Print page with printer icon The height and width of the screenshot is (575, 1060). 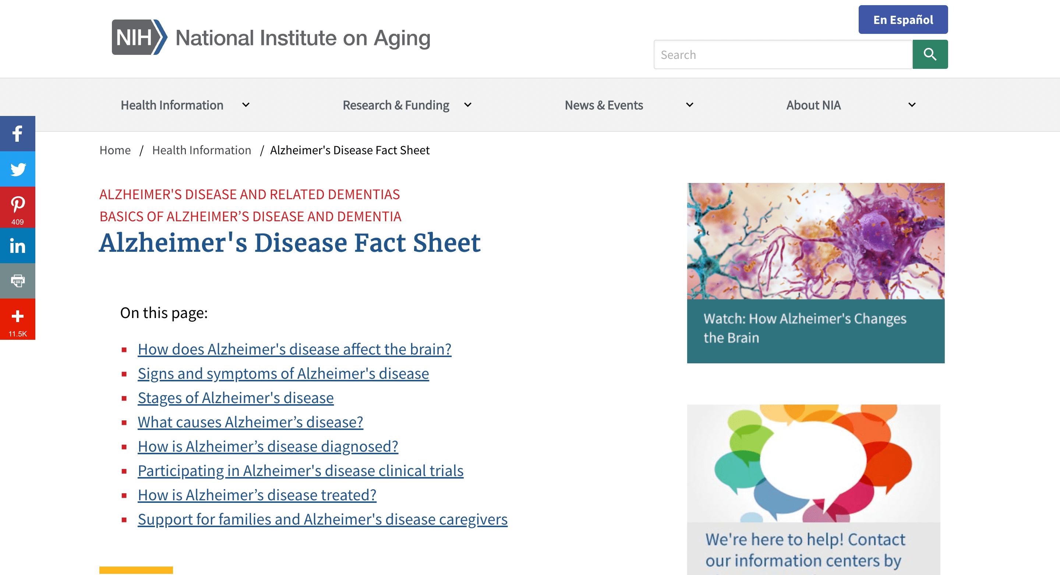[17, 281]
